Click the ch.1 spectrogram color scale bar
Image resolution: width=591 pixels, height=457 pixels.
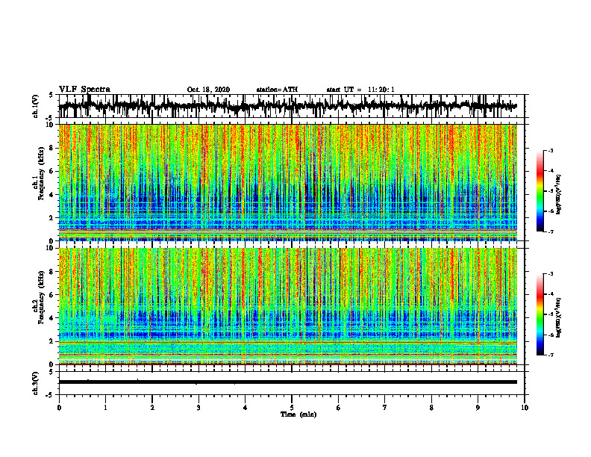[x=540, y=191]
